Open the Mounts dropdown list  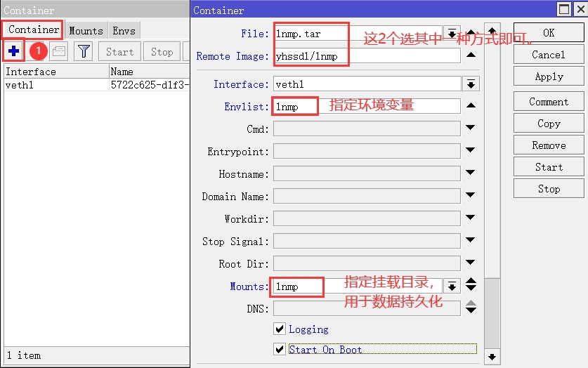(452, 286)
